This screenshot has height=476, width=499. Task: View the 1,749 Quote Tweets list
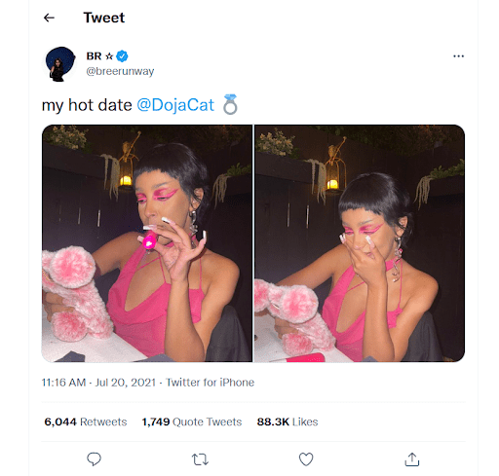[x=192, y=421]
